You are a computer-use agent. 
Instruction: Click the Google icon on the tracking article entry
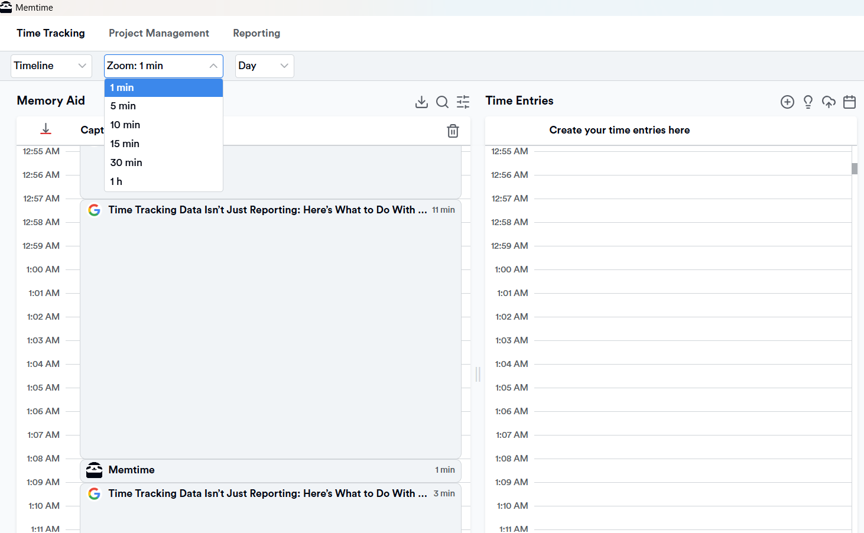(x=94, y=210)
